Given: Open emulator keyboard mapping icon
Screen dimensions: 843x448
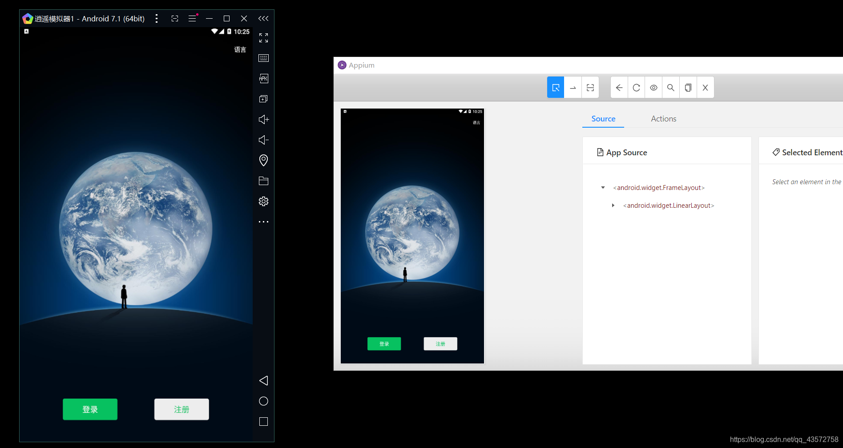Looking at the screenshot, I should [263, 58].
